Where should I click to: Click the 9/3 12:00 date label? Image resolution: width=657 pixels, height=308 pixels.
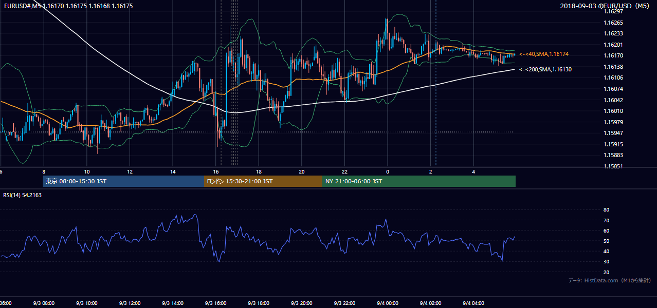[x=130, y=303]
